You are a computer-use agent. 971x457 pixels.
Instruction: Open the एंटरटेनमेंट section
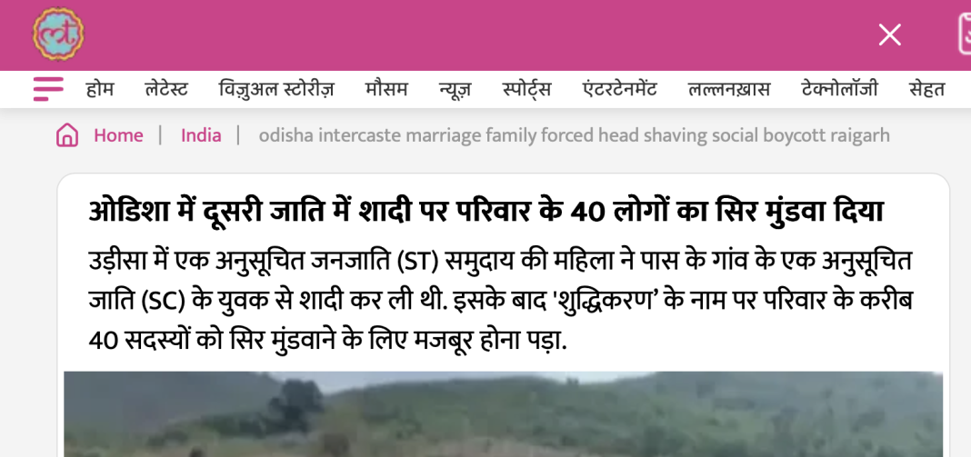[x=620, y=90]
